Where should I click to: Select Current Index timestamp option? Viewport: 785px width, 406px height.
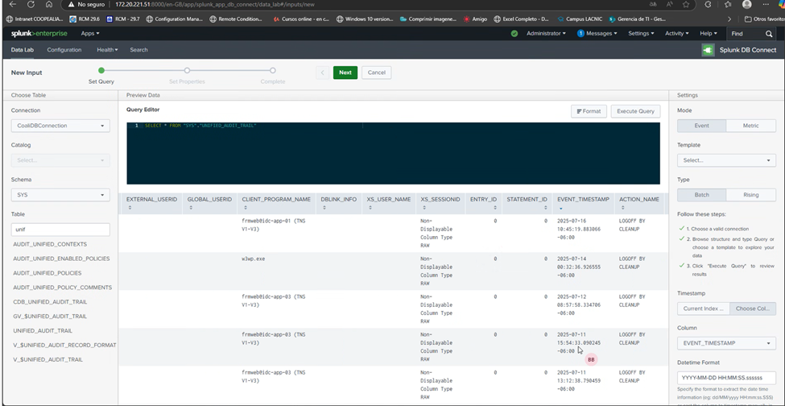tap(702, 309)
